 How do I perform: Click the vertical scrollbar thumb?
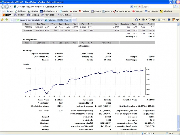pos(178,122)
